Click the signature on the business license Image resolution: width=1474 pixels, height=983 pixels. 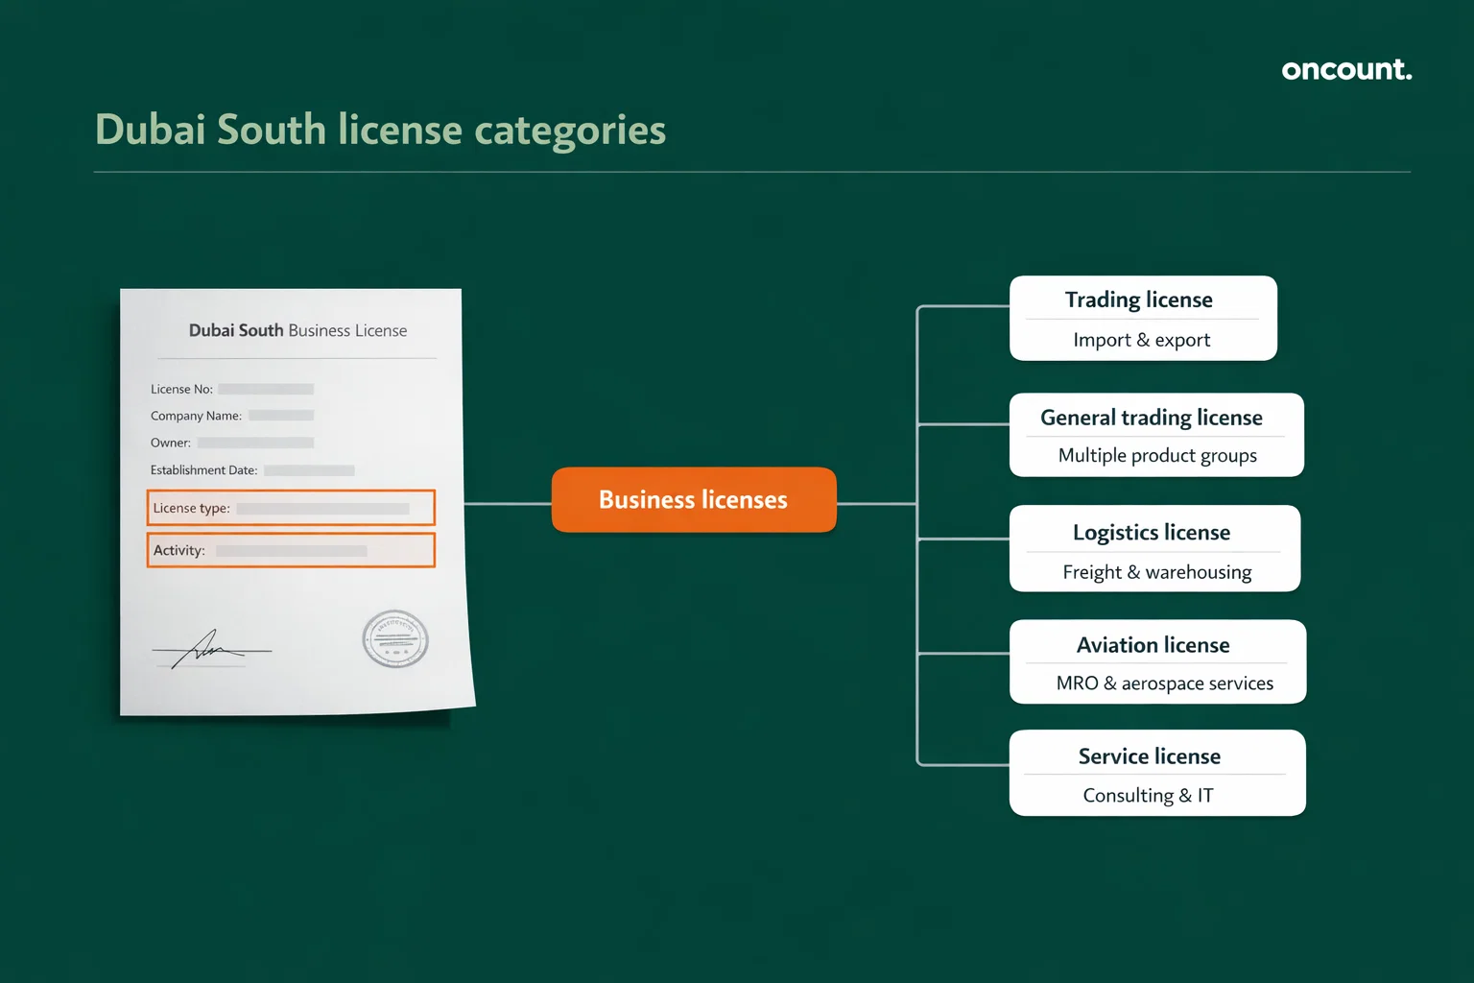point(209,649)
